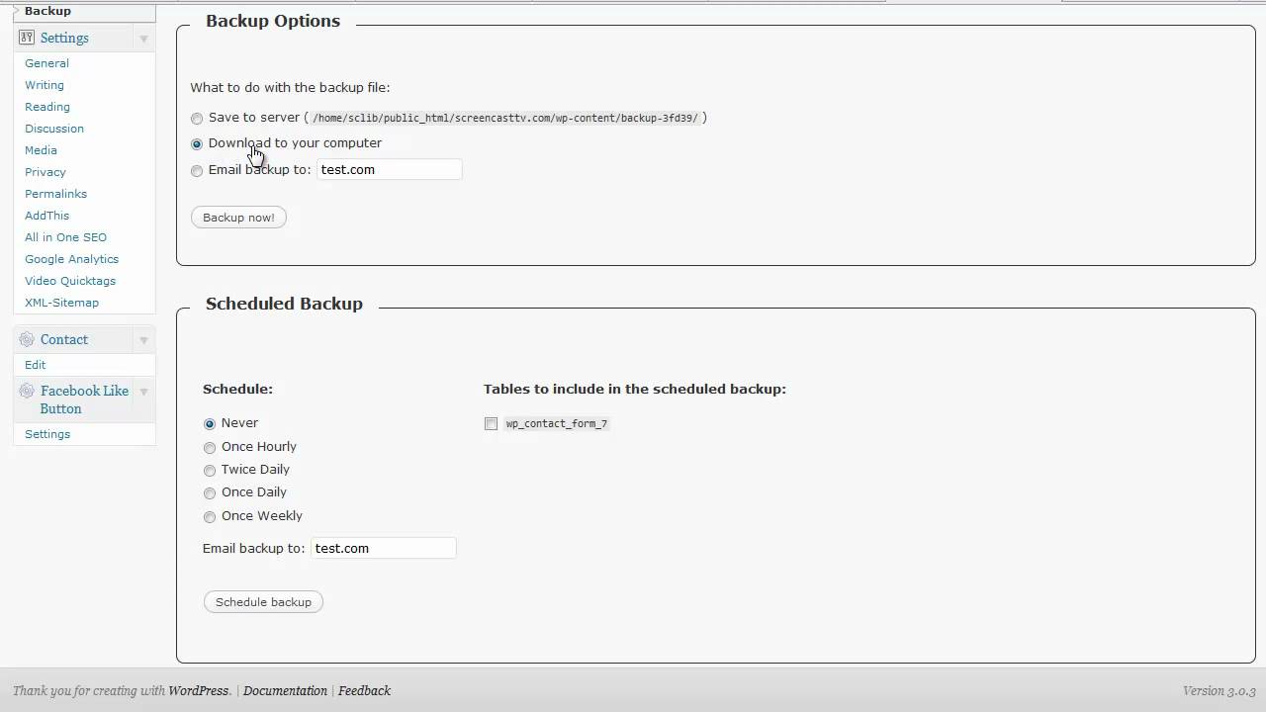Click the server backup path text
The image size is (1266, 712).
point(505,118)
